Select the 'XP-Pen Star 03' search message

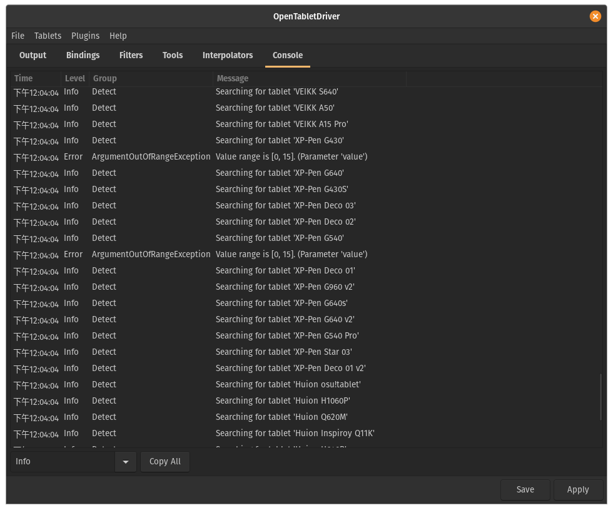(x=284, y=352)
